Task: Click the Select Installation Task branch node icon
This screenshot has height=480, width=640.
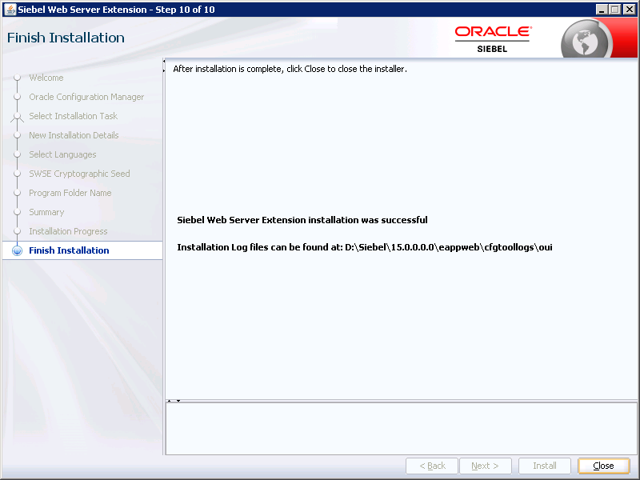Action: click(x=17, y=117)
